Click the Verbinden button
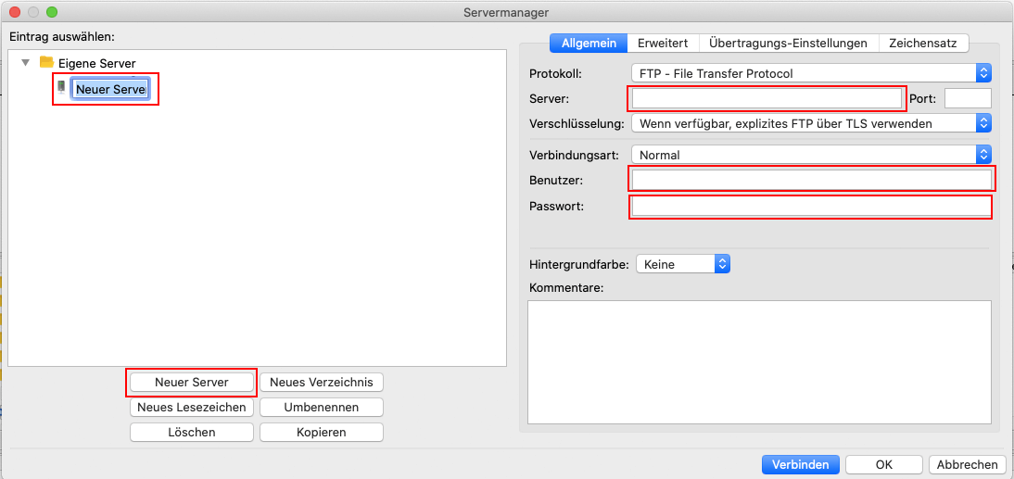The height and width of the screenshot is (479, 1014). pos(801,464)
